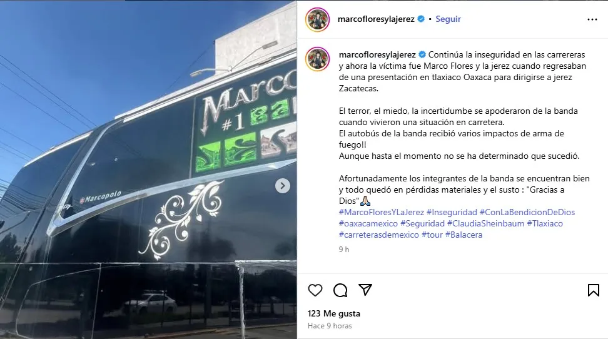This screenshot has width=608, height=339.
Task: Open the #Inseguridad hashtag
Action: pos(452,212)
